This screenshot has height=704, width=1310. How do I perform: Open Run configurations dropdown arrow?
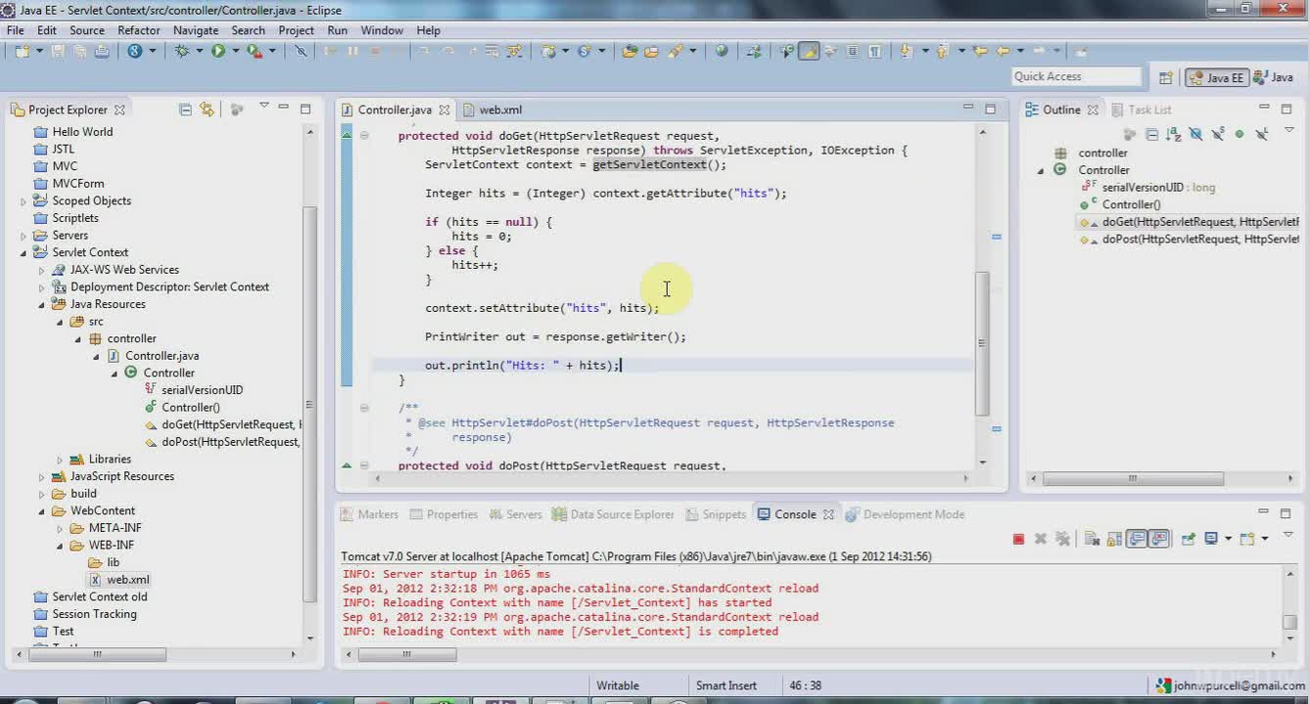(x=235, y=51)
